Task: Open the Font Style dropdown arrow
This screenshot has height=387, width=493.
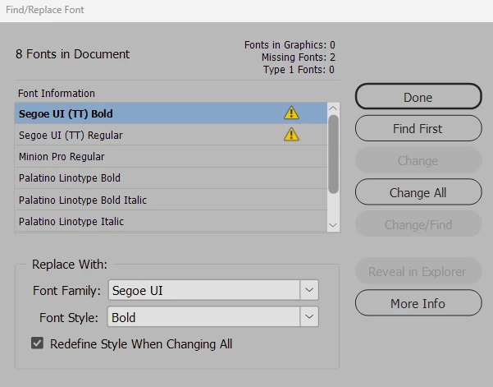Action: tap(309, 316)
